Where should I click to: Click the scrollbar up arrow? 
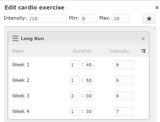155,29
